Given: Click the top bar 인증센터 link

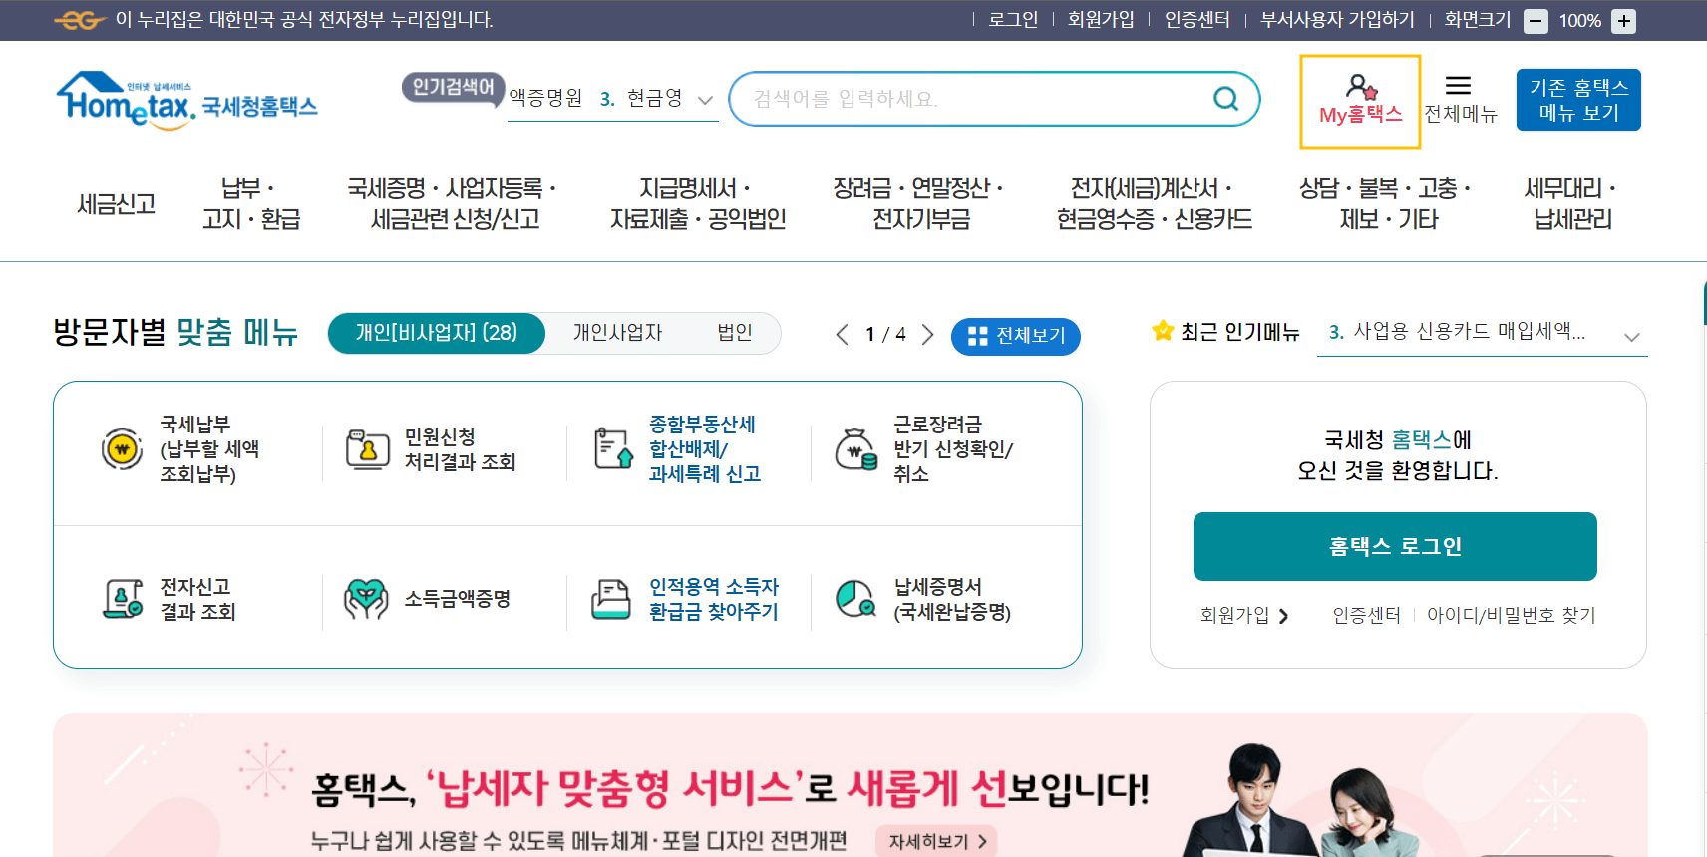Looking at the screenshot, I should 1196,20.
